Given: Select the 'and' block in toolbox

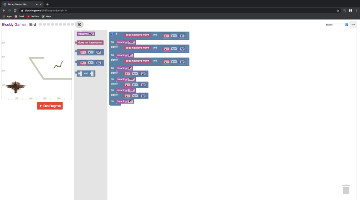Looking at the screenshot, I should 86,74.
